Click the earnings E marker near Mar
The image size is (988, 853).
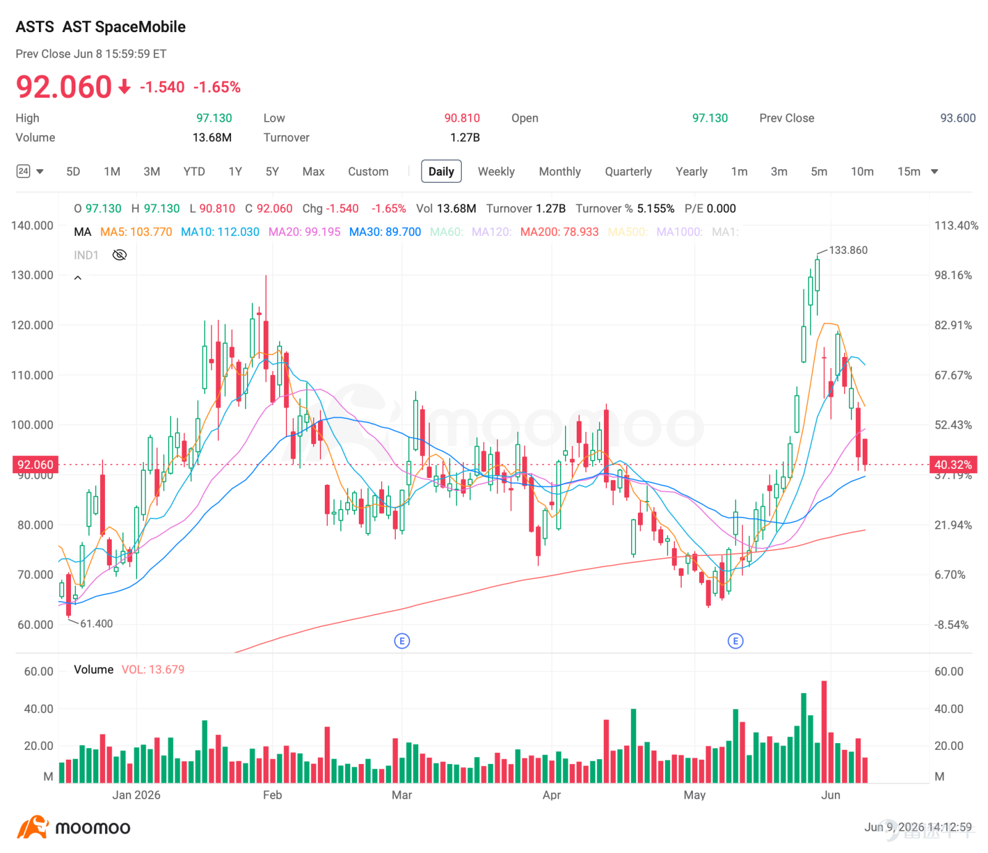click(x=402, y=641)
